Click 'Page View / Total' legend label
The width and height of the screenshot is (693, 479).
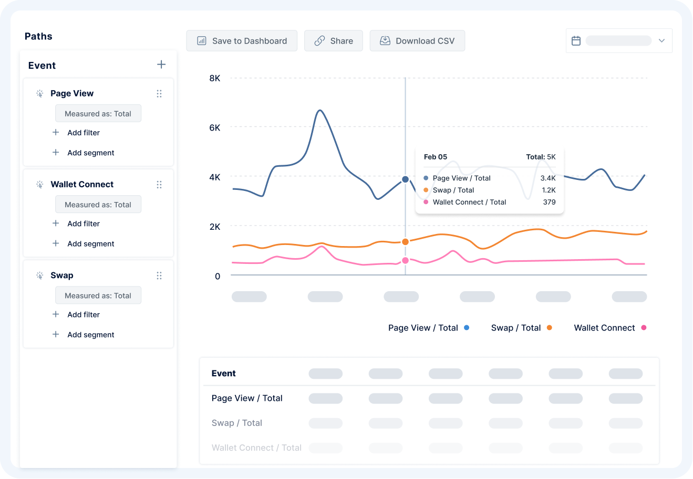423,328
